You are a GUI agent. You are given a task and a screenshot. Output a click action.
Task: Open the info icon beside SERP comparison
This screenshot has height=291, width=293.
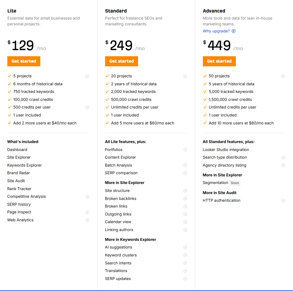point(185,173)
